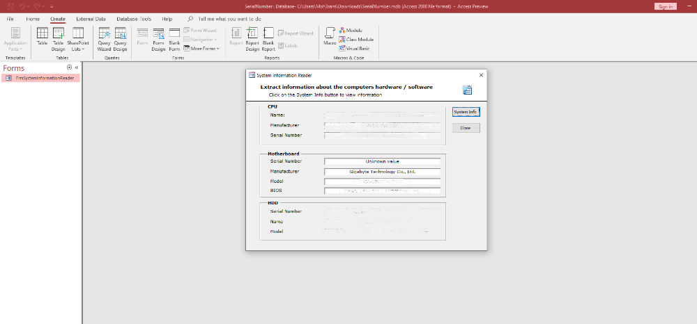Insert a new Module

coord(351,31)
